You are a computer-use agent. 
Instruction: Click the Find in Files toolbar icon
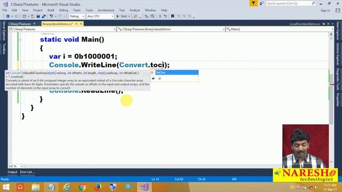click(x=135, y=17)
